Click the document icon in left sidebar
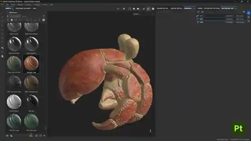 (x=2, y=56)
